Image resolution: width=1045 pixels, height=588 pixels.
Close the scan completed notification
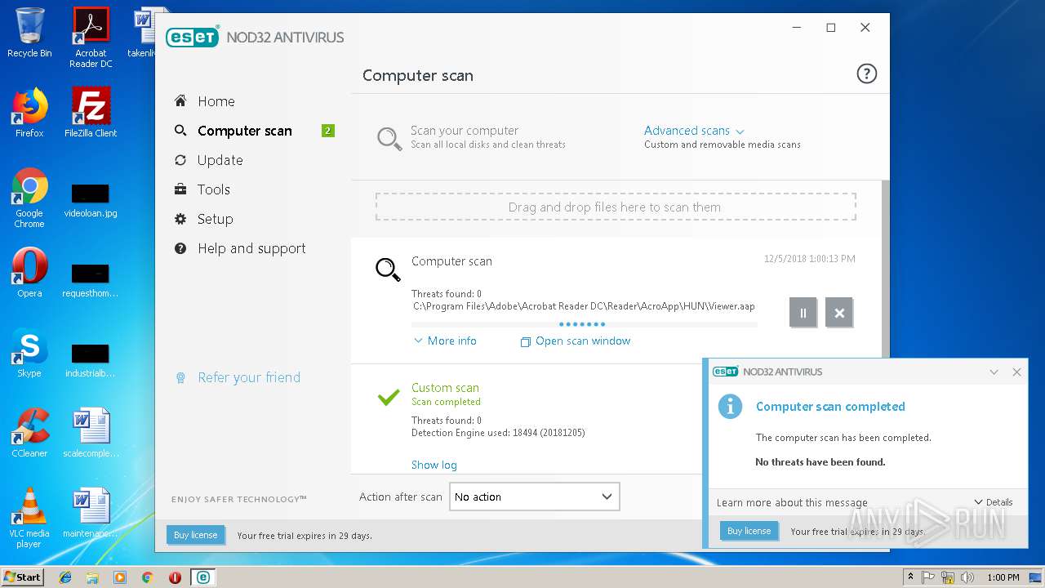tap(1016, 372)
